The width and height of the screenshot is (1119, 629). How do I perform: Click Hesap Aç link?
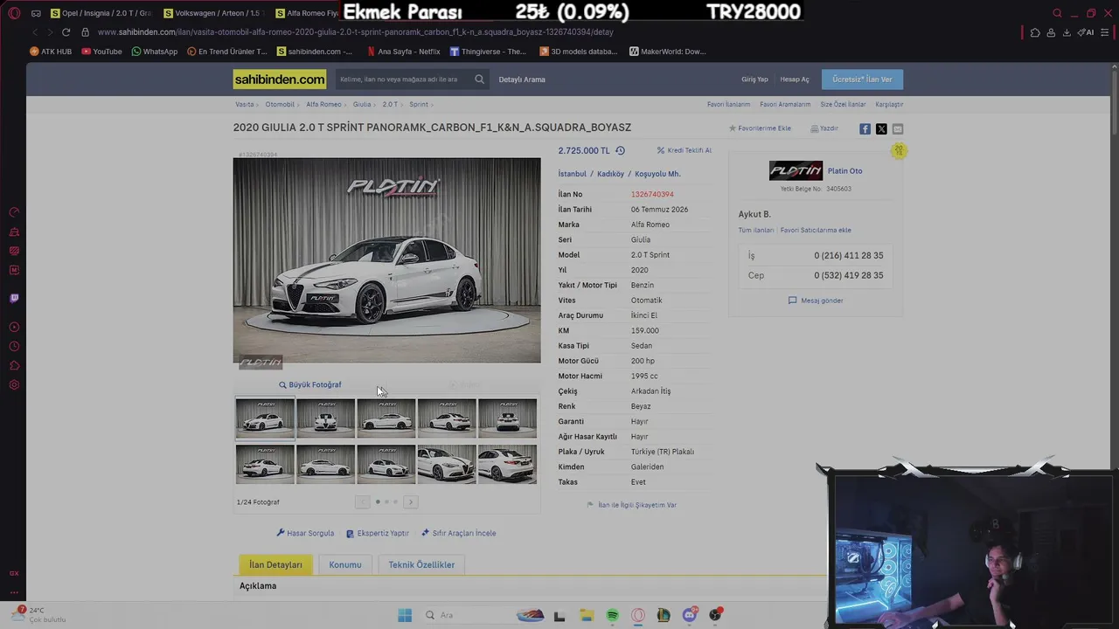[x=795, y=79]
